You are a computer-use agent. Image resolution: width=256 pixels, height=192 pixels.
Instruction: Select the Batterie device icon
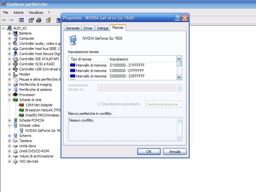[x=15, y=33]
